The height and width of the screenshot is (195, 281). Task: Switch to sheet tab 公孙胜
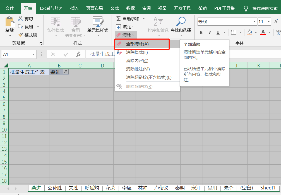55,188
